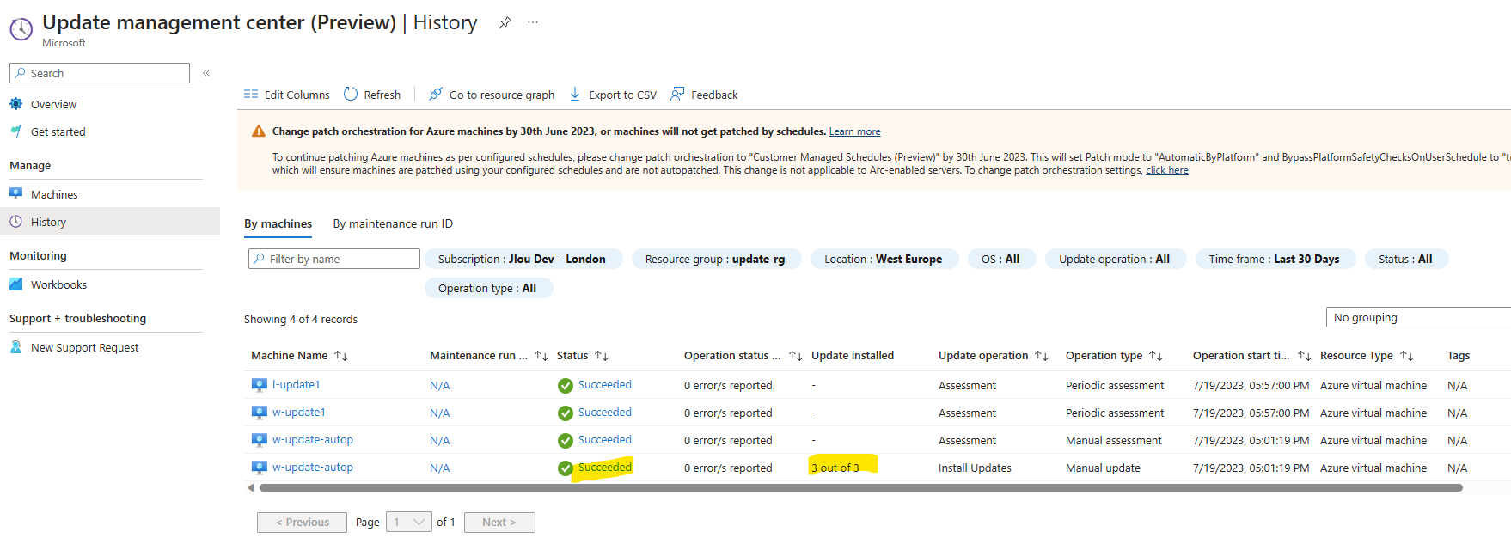Click the New Support Request person icon
This screenshot has height=538, width=1511.
click(x=16, y=347)
